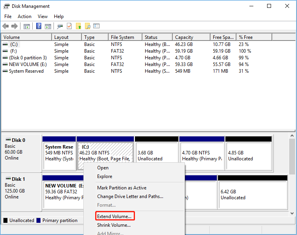Screen dimensions: 297x235
Task: Open the View menu
Action: pyautogui.click(x=42, y=17)
